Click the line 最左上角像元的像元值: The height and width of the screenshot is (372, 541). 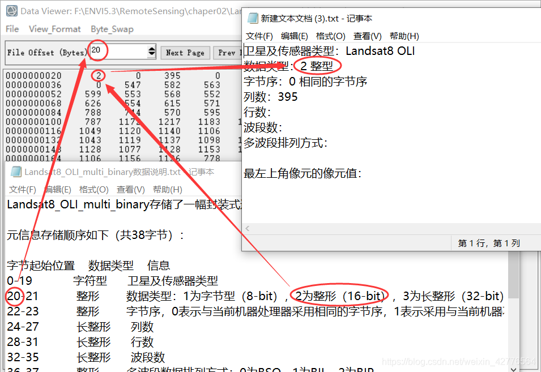point(303,173)
